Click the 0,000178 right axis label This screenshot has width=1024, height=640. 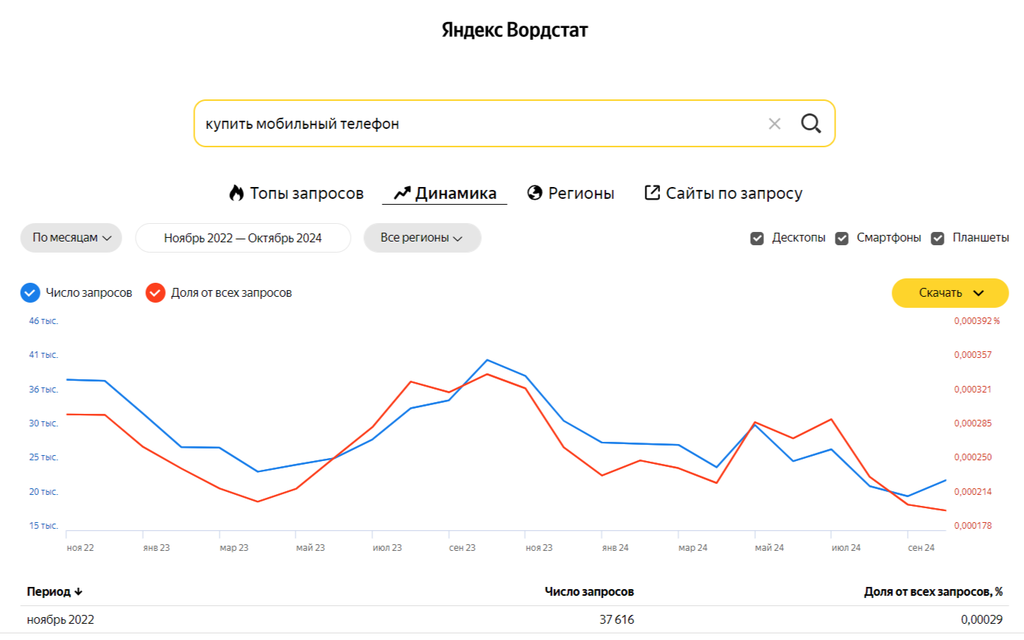973,526
